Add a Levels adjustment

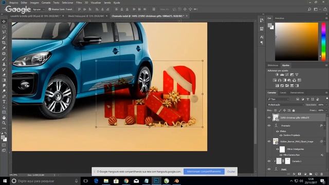point(282,75)
